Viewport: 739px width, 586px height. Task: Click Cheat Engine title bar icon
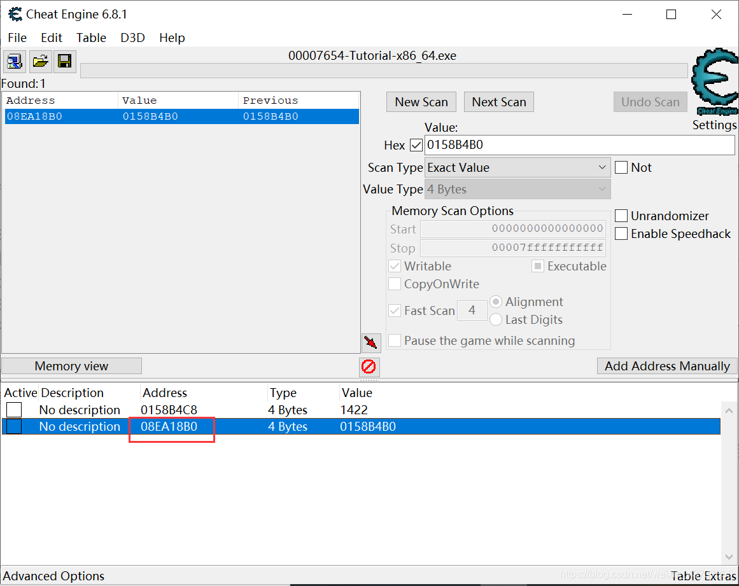15,14
